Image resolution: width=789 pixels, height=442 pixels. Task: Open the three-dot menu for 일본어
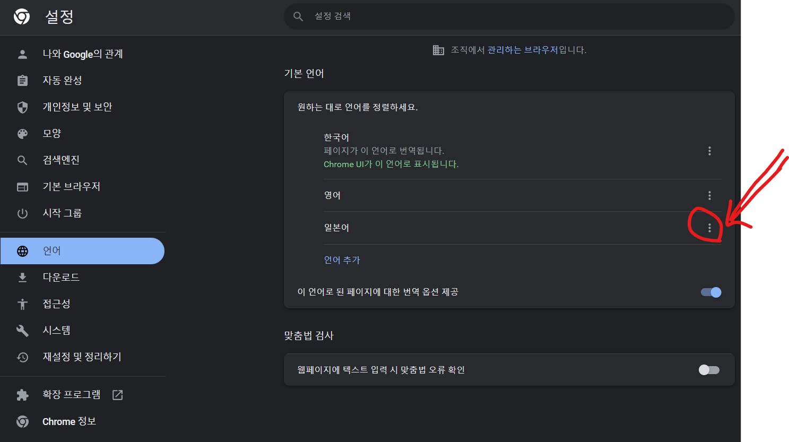click(709, 228)
